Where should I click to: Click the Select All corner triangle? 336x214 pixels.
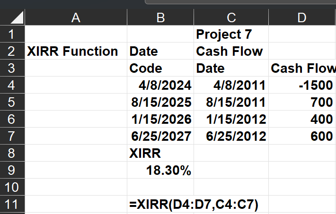12,18
